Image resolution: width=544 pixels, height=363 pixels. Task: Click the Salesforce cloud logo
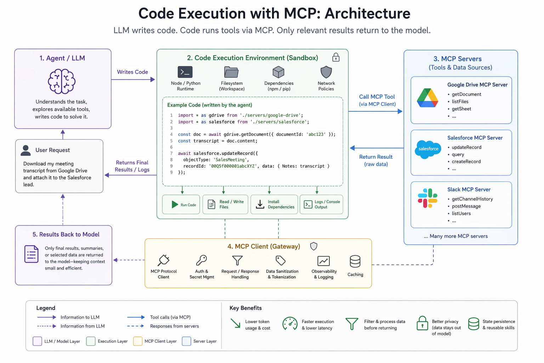click(x=428, y=149)
